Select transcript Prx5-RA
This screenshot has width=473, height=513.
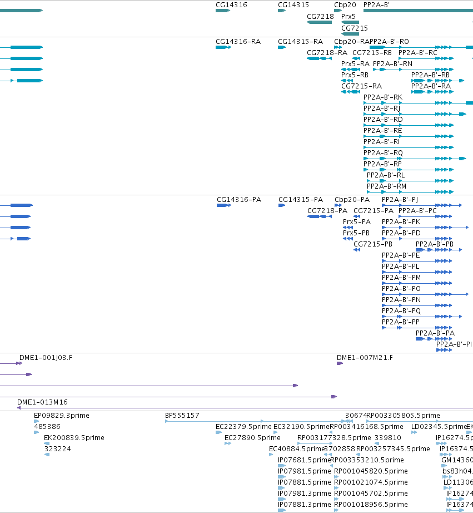point(355,64)
